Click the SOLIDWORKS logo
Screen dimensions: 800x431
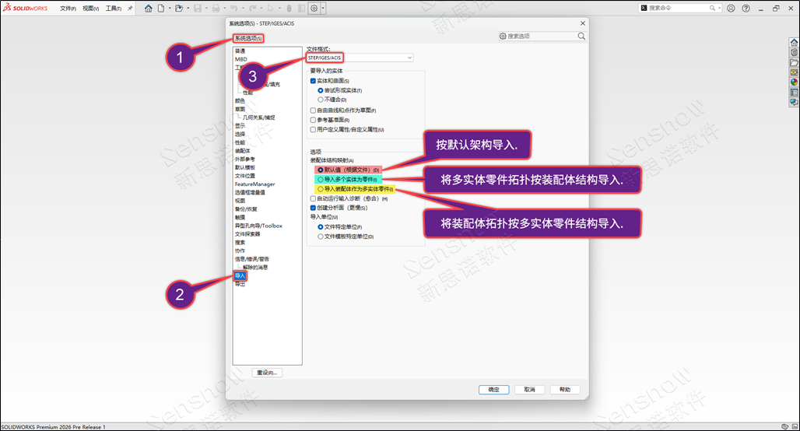point(26,8)
